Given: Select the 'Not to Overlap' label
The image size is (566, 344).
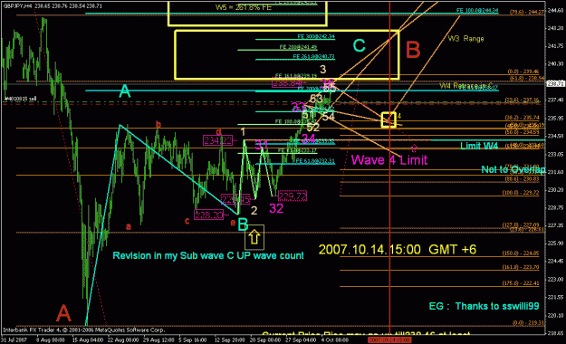Looking at the screenshot, I should coord(513,169).
